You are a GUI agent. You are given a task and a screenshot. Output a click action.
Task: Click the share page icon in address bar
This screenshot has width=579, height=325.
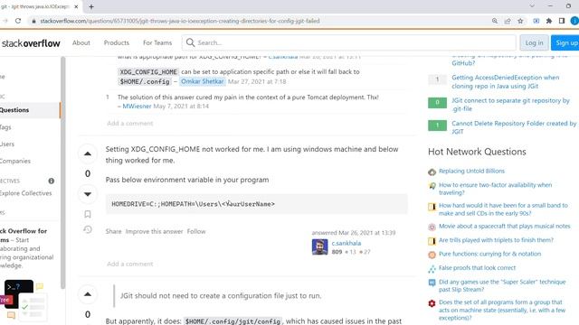pyautogui.click(x=508, y=21)
